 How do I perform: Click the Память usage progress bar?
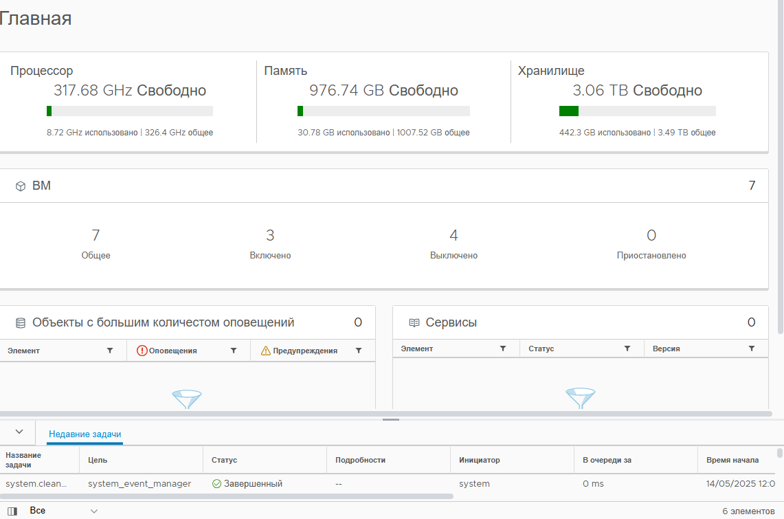(383, 111)
